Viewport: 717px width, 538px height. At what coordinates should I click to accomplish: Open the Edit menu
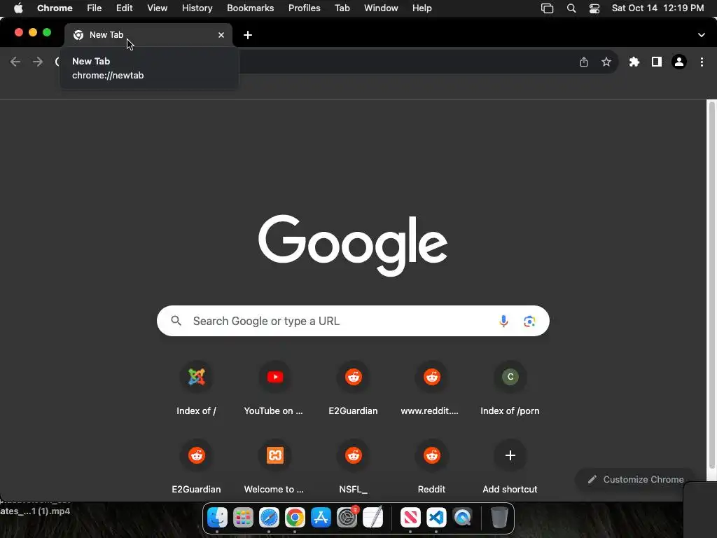pyautogui.click(x=125, y=8)
